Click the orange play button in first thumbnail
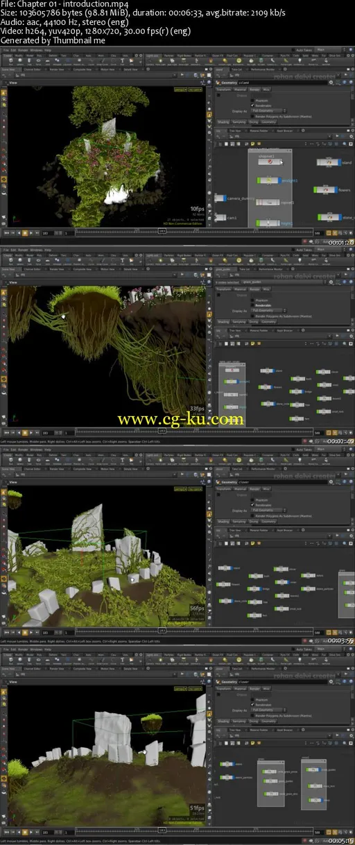This screenshot has height=845, width=355. point(24,233)
